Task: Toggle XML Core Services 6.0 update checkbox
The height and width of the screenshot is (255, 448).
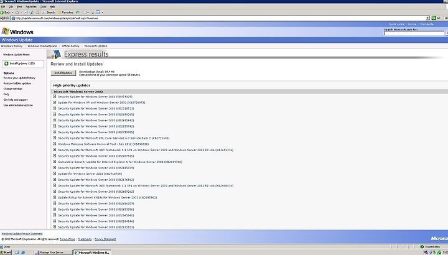Action: [x=55, y=138]
